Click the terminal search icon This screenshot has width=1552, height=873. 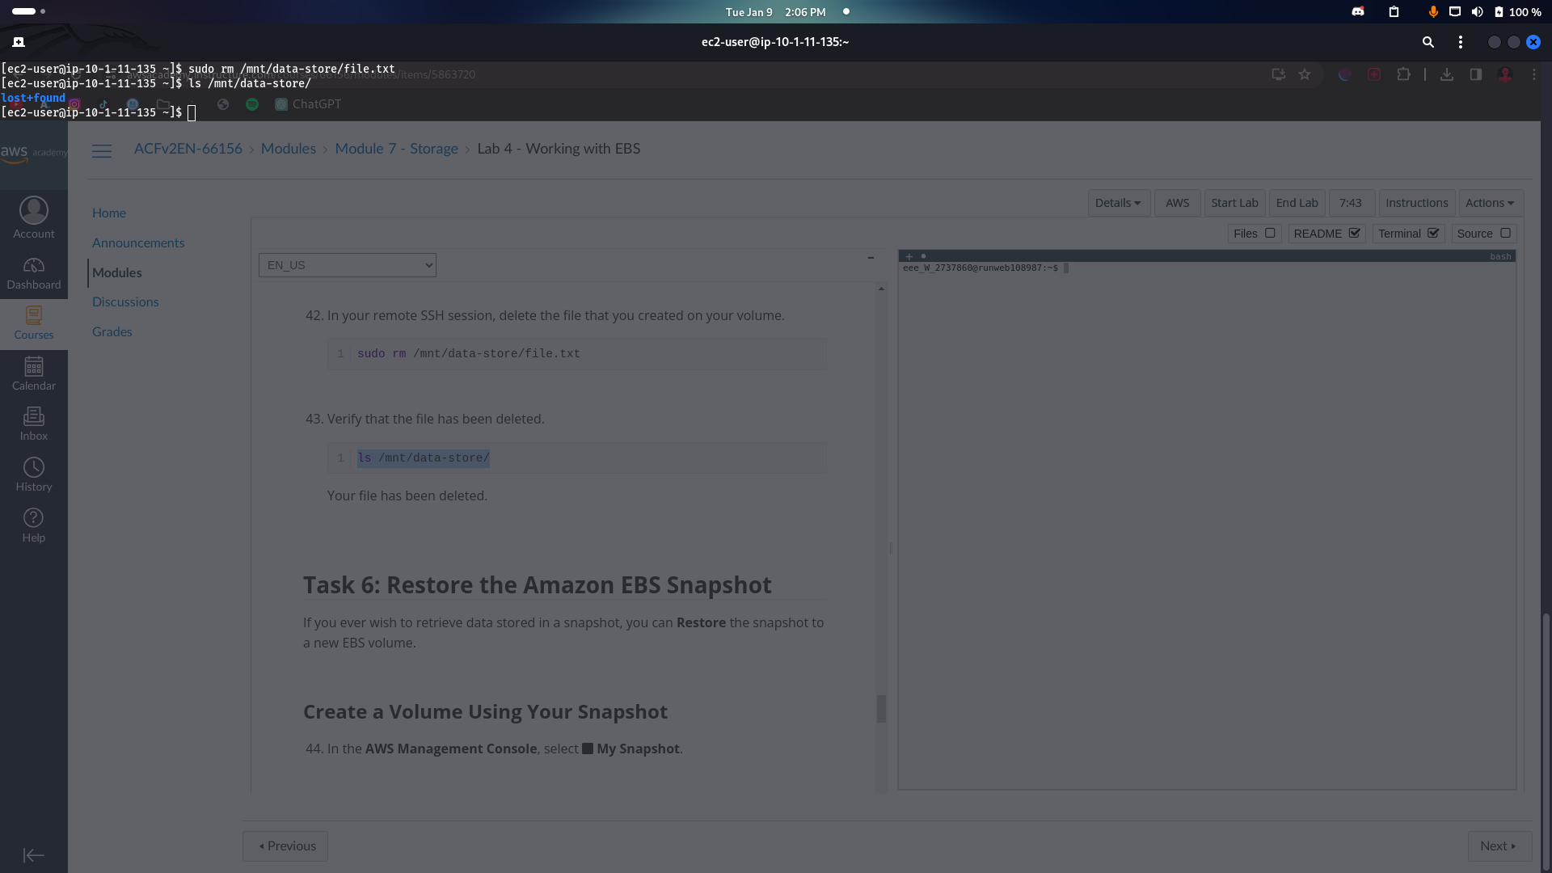click(1428, 42)
